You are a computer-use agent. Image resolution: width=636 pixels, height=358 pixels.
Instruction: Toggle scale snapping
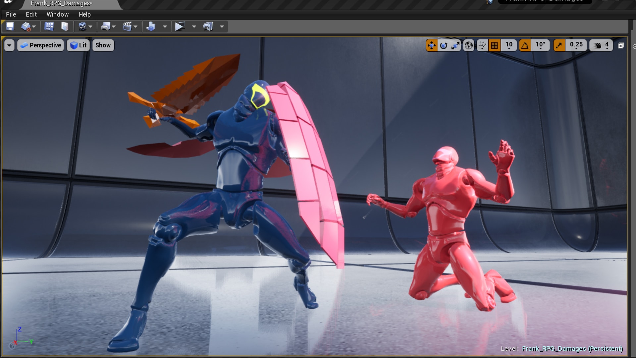point(559,45)
